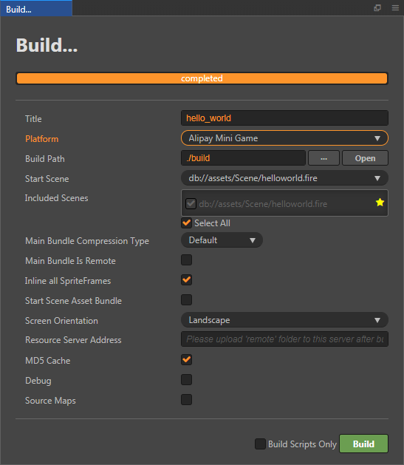
Task: Enable Start Scene Asset Bundle checkbox
Action: click(187, 300)
